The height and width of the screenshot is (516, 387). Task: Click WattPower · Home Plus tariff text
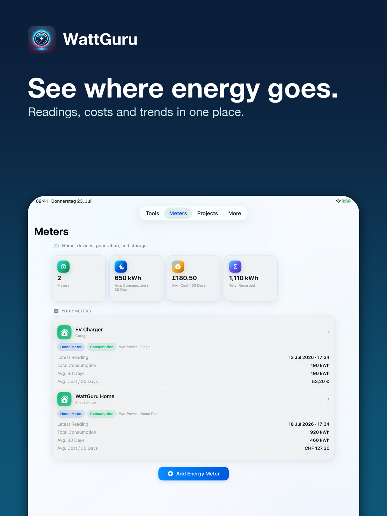pos(139,414)
